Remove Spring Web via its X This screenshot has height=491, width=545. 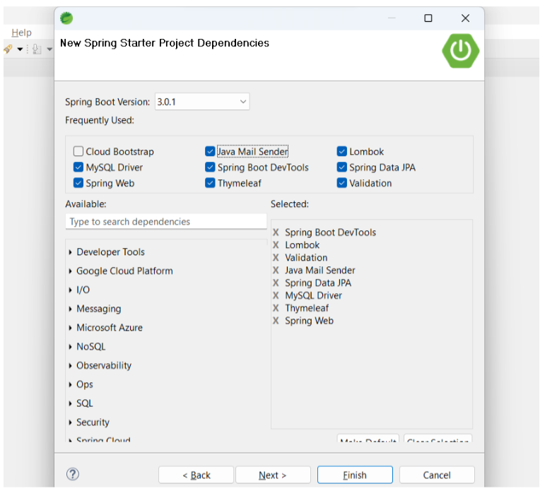[x=276, y=321]
